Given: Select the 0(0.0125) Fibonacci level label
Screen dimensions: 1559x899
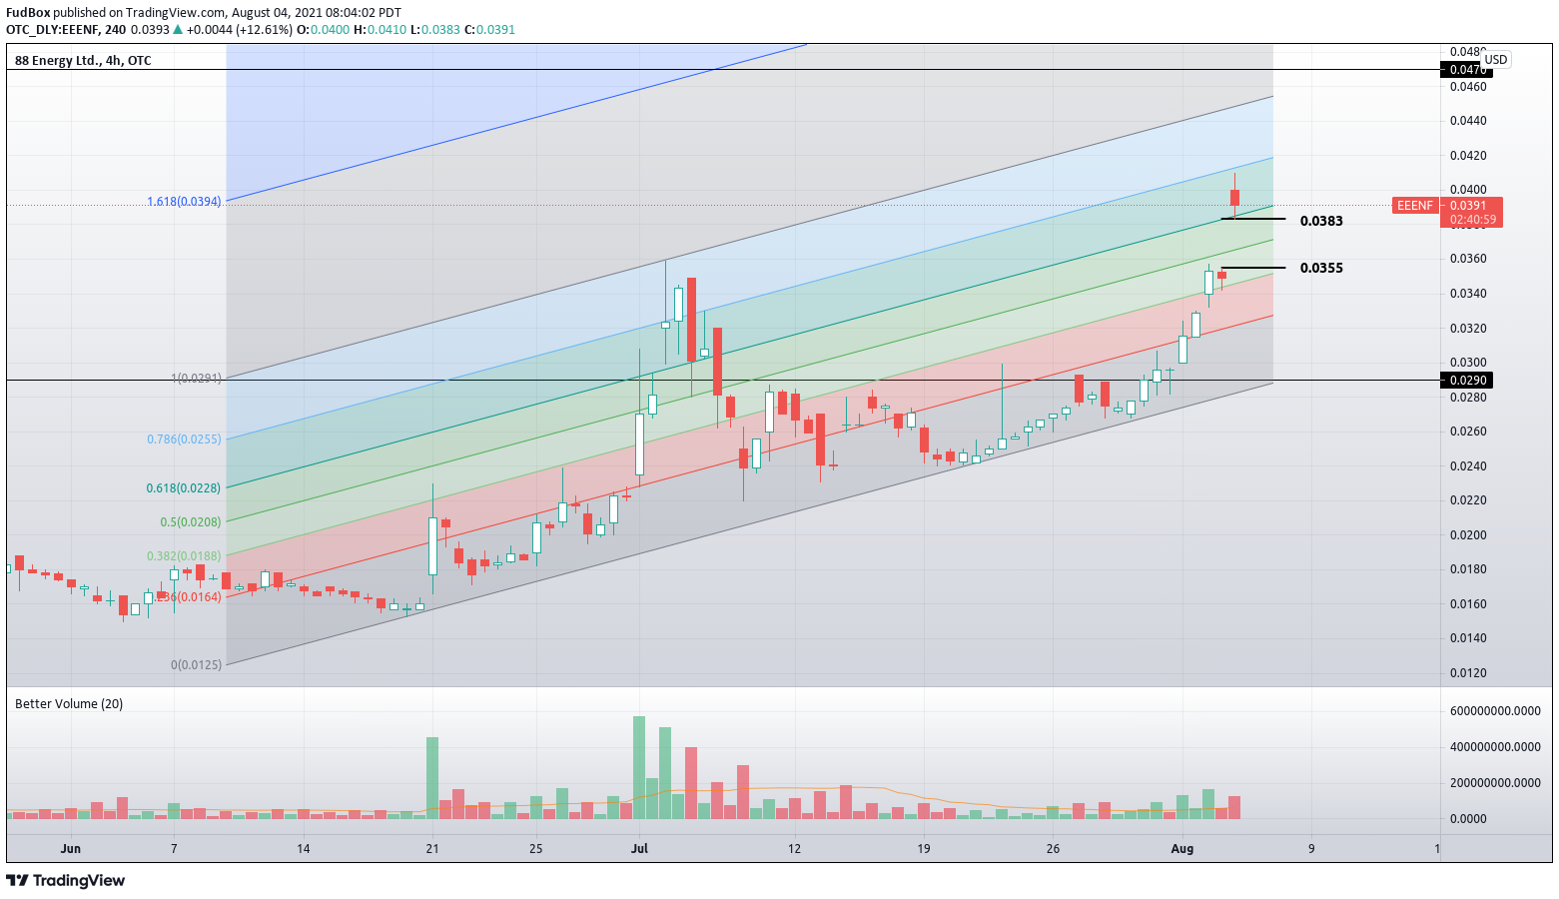Looking at the screenshot, I should 197,665.
